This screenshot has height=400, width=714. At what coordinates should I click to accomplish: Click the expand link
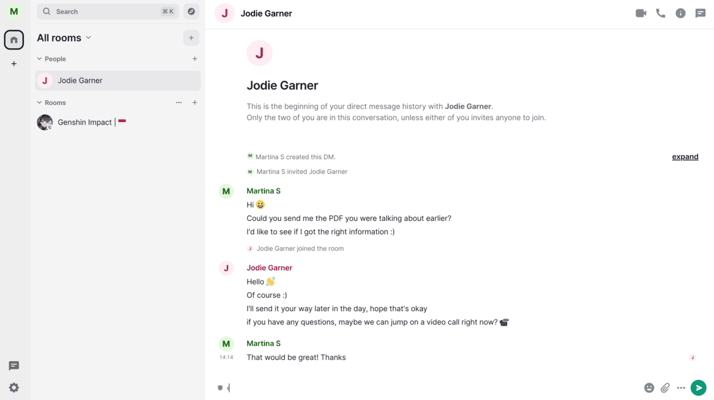coord(685,157)
